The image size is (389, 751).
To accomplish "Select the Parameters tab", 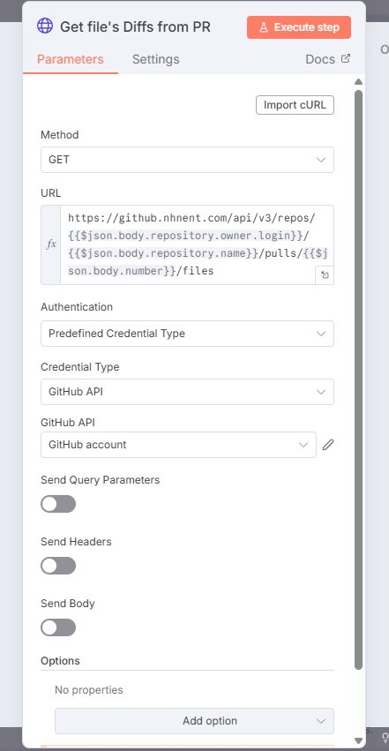I will coord(71,59).
